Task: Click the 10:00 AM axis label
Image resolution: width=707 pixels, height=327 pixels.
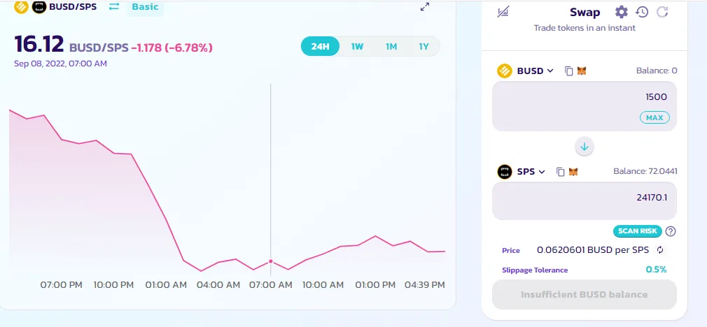Action: tap(323, 284)
